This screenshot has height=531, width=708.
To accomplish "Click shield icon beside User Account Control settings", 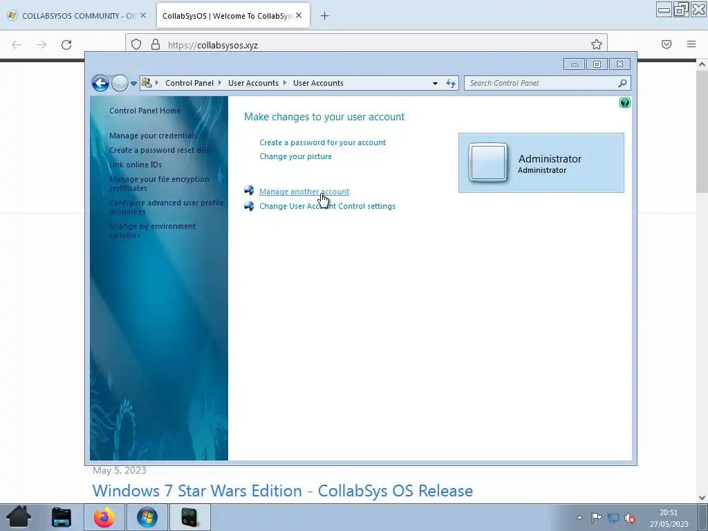I will [249, 206].
